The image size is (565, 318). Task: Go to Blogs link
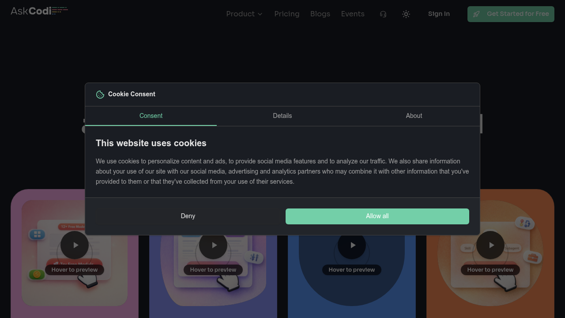point(320,14)
